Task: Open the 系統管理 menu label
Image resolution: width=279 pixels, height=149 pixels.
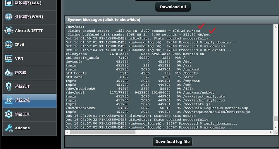Action: coord(22,86)
